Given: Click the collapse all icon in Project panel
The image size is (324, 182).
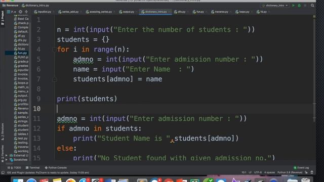Looking at the screenshot, I should coord(26,12).
